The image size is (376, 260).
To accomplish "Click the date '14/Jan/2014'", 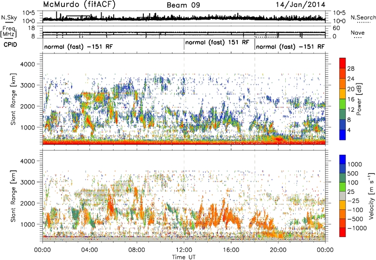I will click(x=300, y=5).
